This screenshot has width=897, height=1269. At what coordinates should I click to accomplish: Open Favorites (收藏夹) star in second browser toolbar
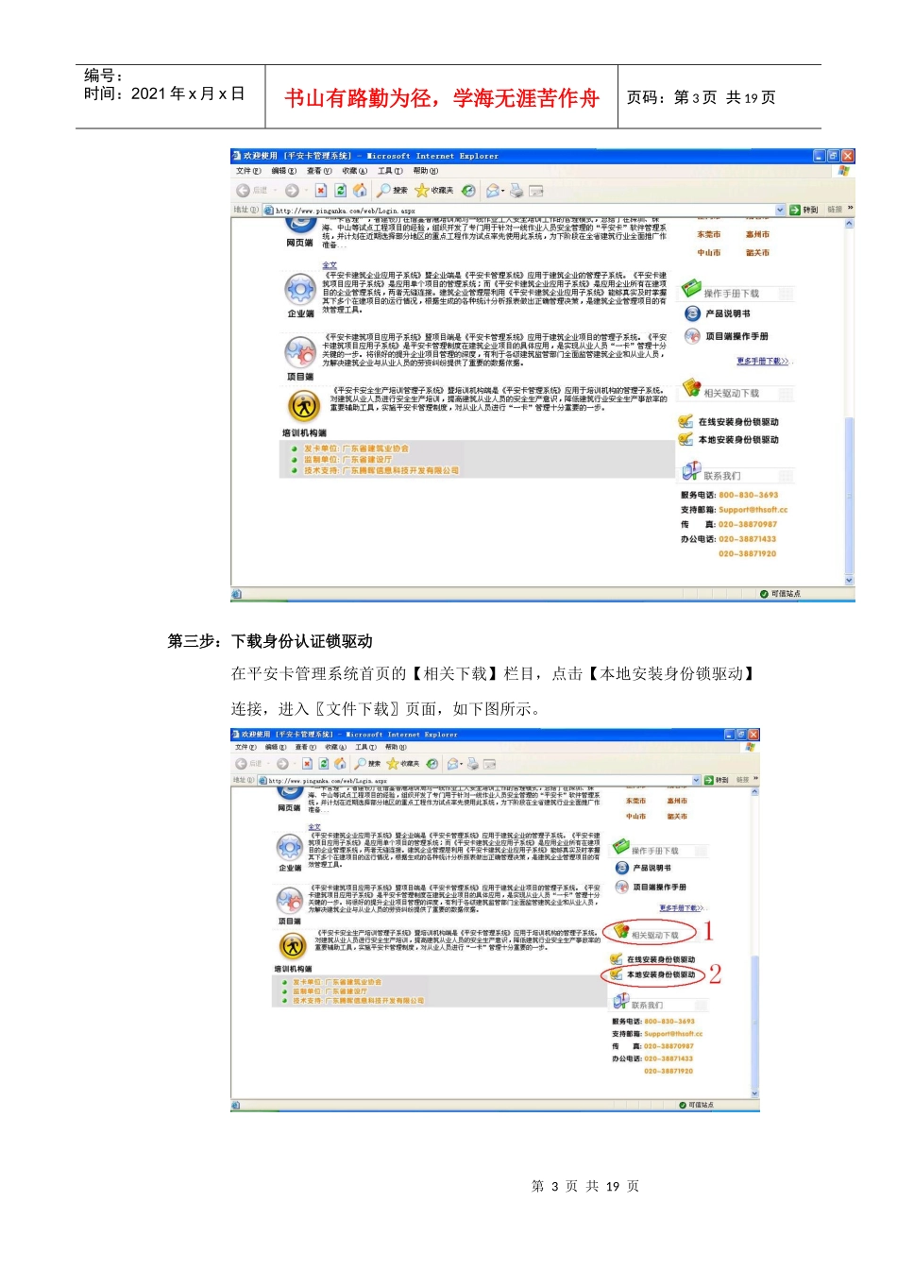[403, 764]
